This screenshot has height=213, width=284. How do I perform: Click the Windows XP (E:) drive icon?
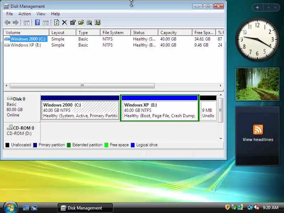pyautogui.click(x=7, y=45)
